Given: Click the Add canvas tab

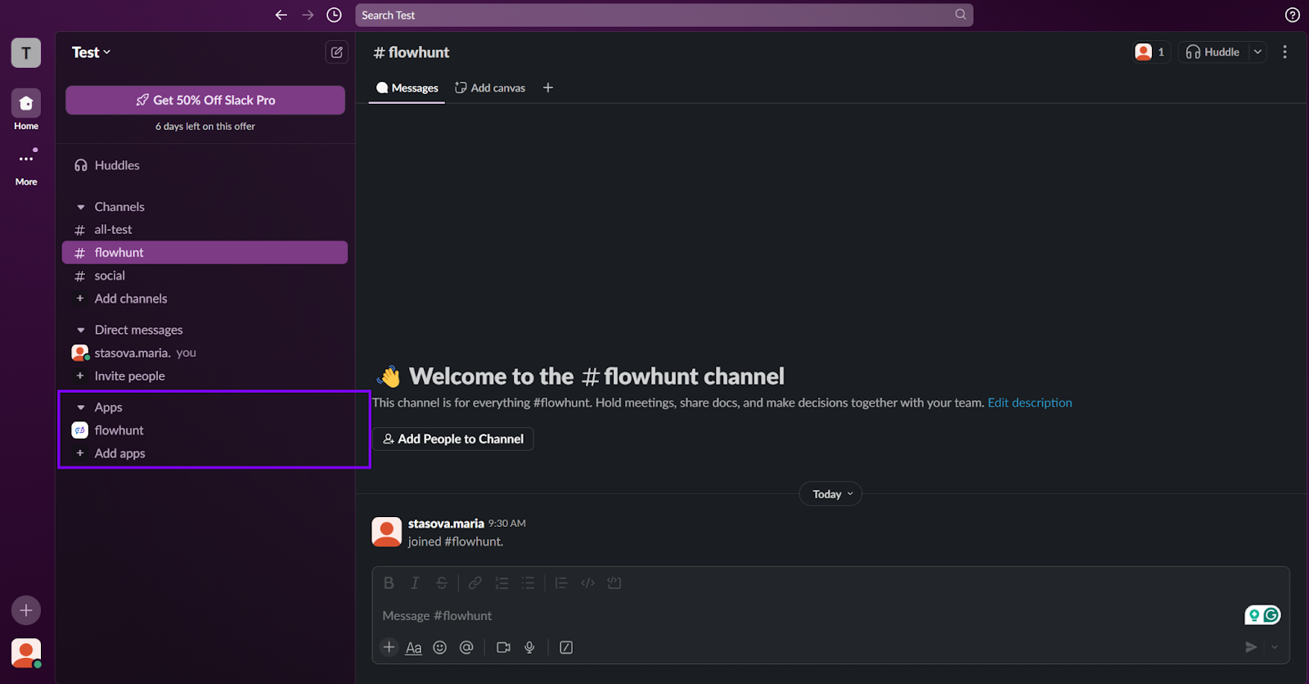Looking at the screenshot, I should pos(490,88).
